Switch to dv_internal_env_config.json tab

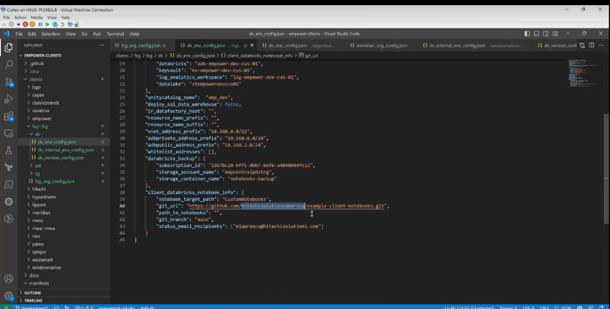pos(476,46)
